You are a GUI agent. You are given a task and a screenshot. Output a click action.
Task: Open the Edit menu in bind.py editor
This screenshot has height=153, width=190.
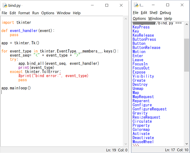[13, 13]
